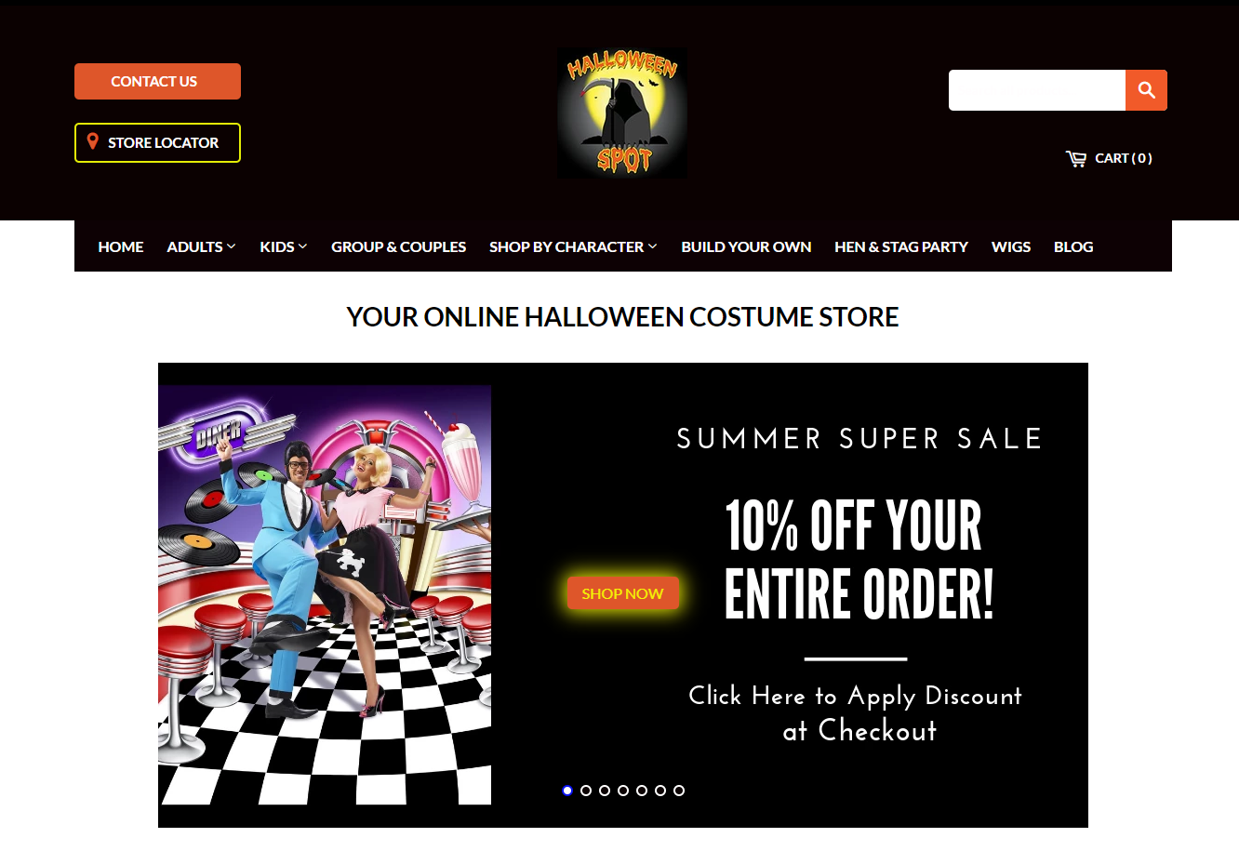This screenshot has height=851, width=1239.
Task: Open the Wigs menu item
Action: tap(1011, 246)
